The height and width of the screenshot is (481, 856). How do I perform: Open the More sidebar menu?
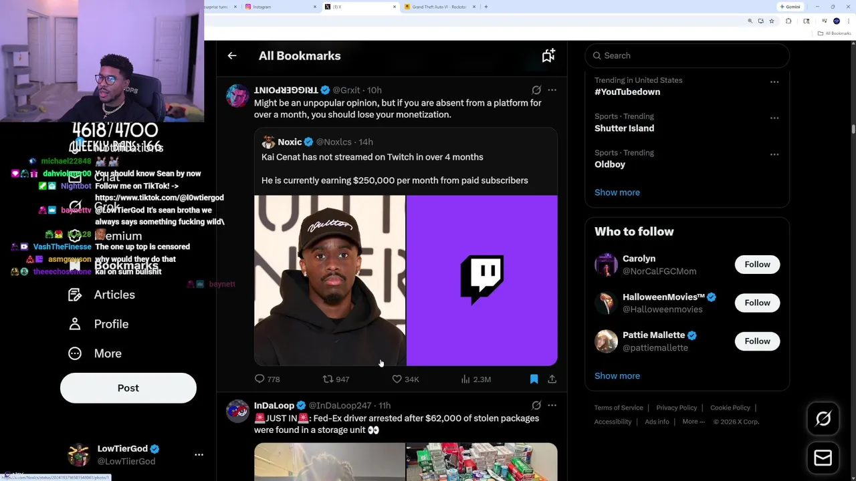point(95,353)
